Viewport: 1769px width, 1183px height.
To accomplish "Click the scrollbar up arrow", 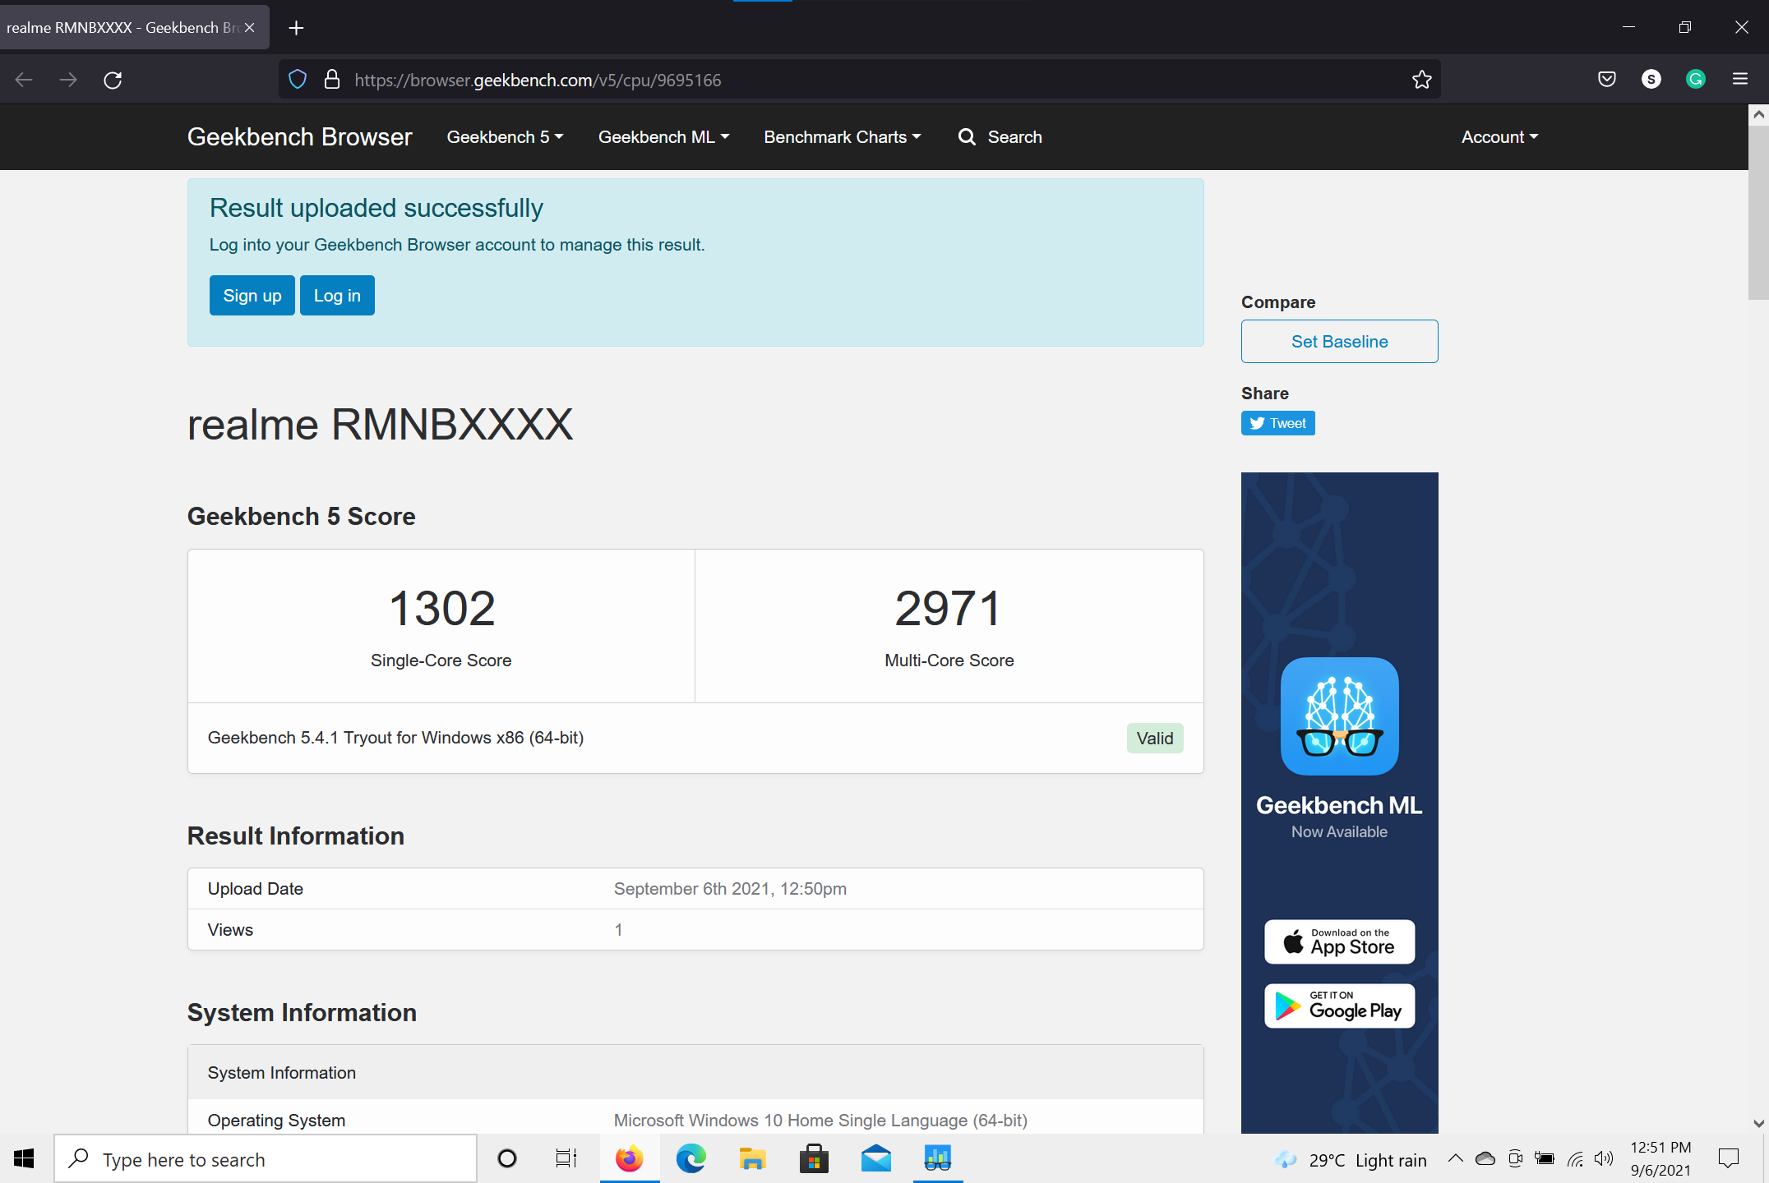I will pos(1758,115).
